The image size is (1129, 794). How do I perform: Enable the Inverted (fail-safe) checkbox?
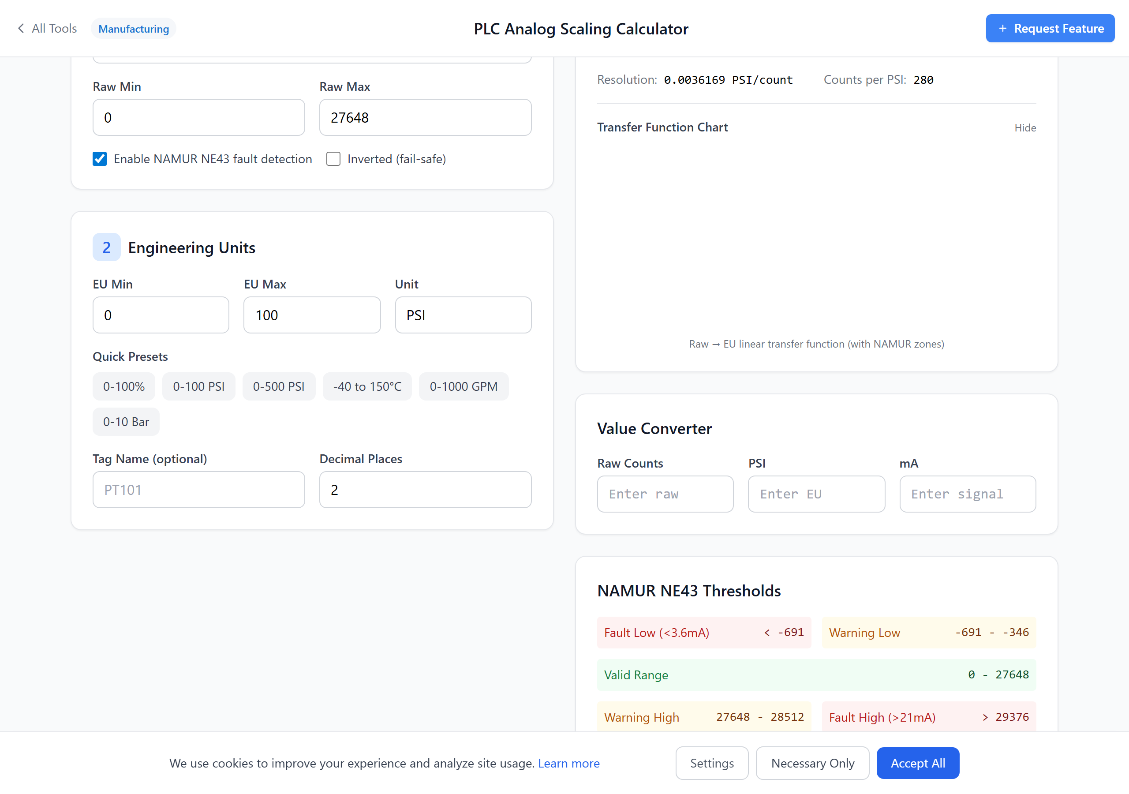(333, 159)
